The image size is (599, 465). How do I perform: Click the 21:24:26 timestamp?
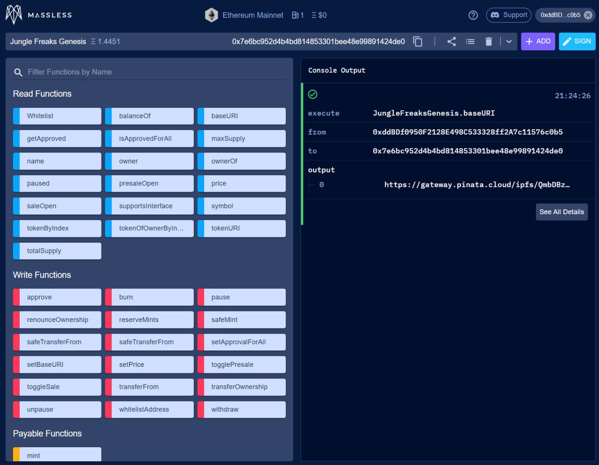(573, 96)
